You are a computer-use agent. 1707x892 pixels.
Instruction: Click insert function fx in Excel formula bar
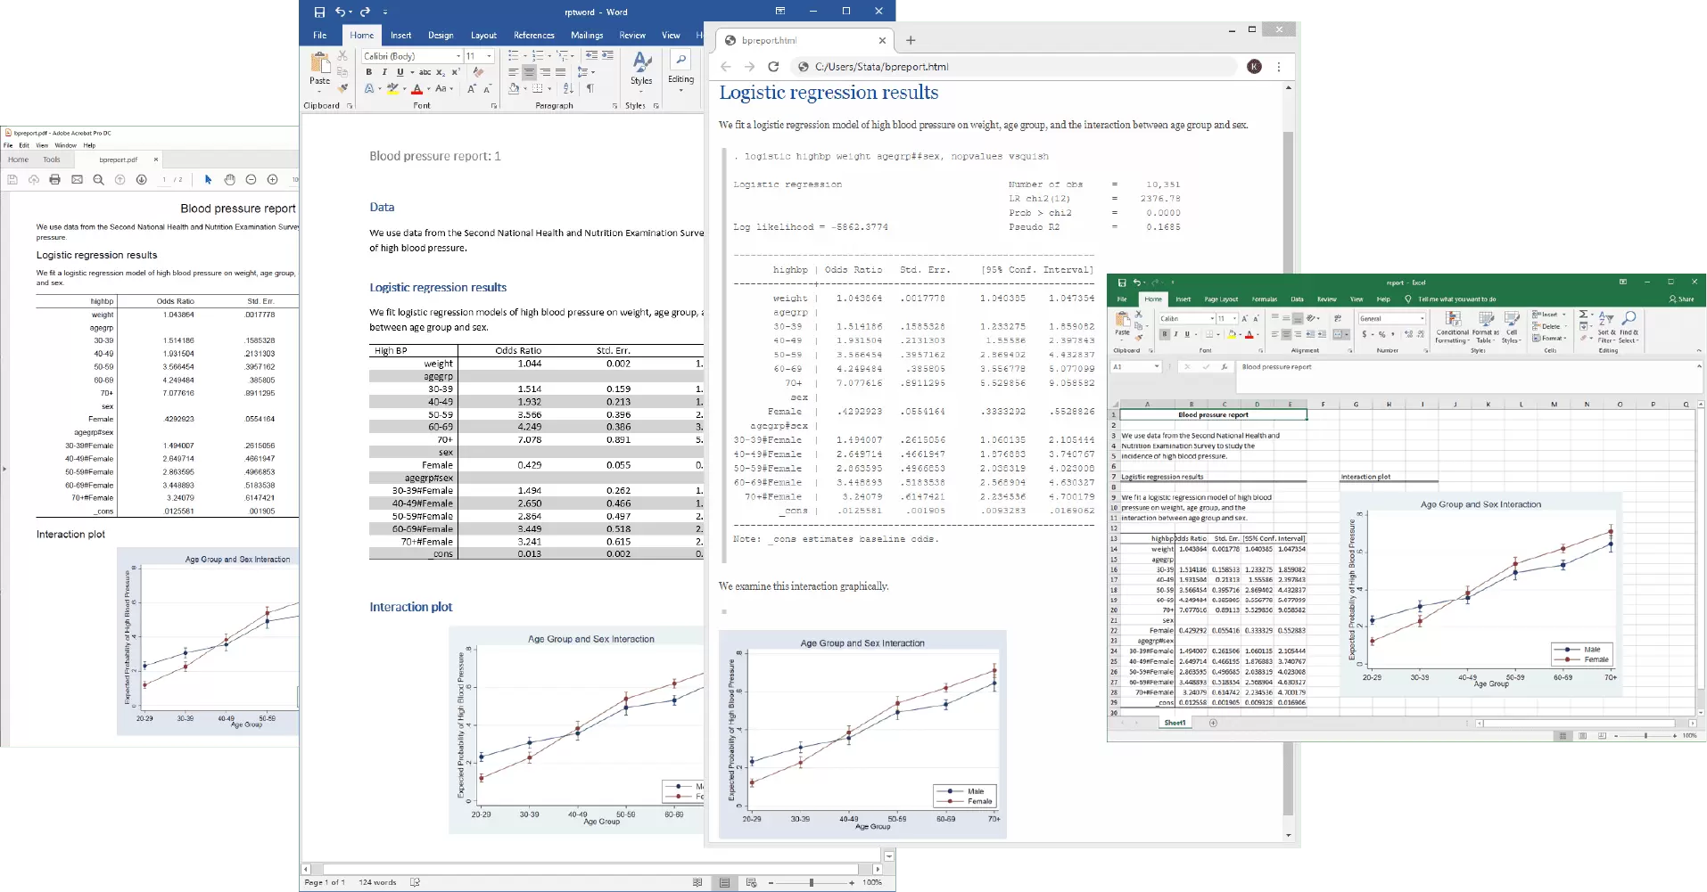(1225, 366)
